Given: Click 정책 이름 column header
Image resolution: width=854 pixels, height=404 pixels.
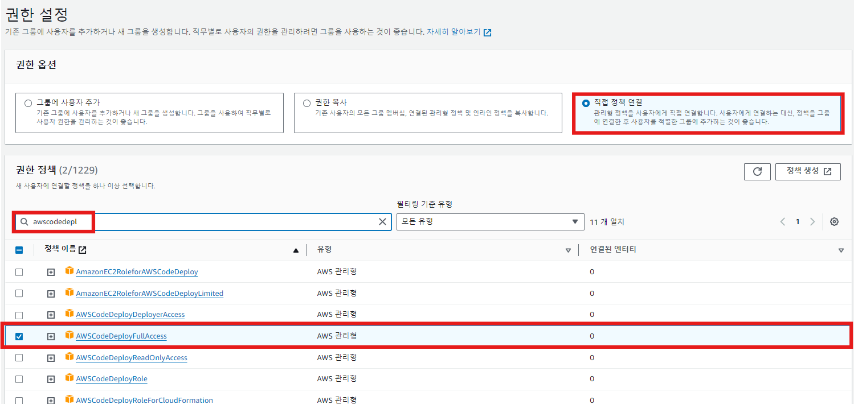Looking at the screenshot, I should tap(60, 250).
